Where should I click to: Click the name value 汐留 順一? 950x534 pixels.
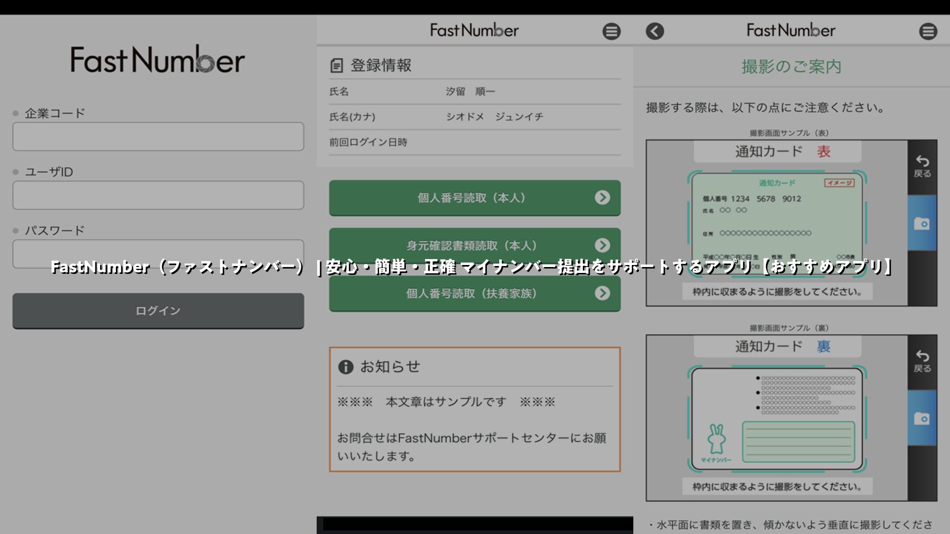point(470,91)
